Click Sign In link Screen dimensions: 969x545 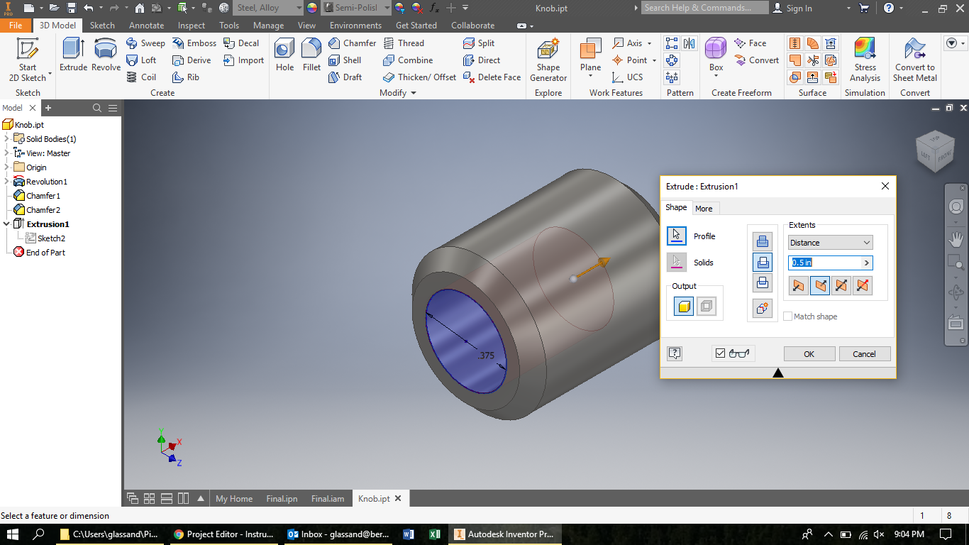click(x=792, y=8)
